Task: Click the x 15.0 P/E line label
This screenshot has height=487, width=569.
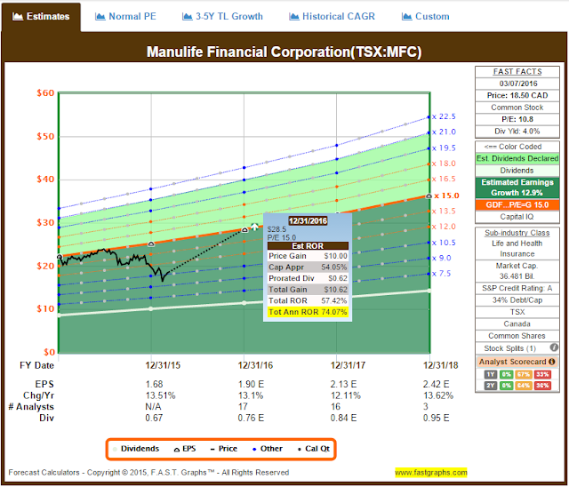Action: click(x=447, y=196)
